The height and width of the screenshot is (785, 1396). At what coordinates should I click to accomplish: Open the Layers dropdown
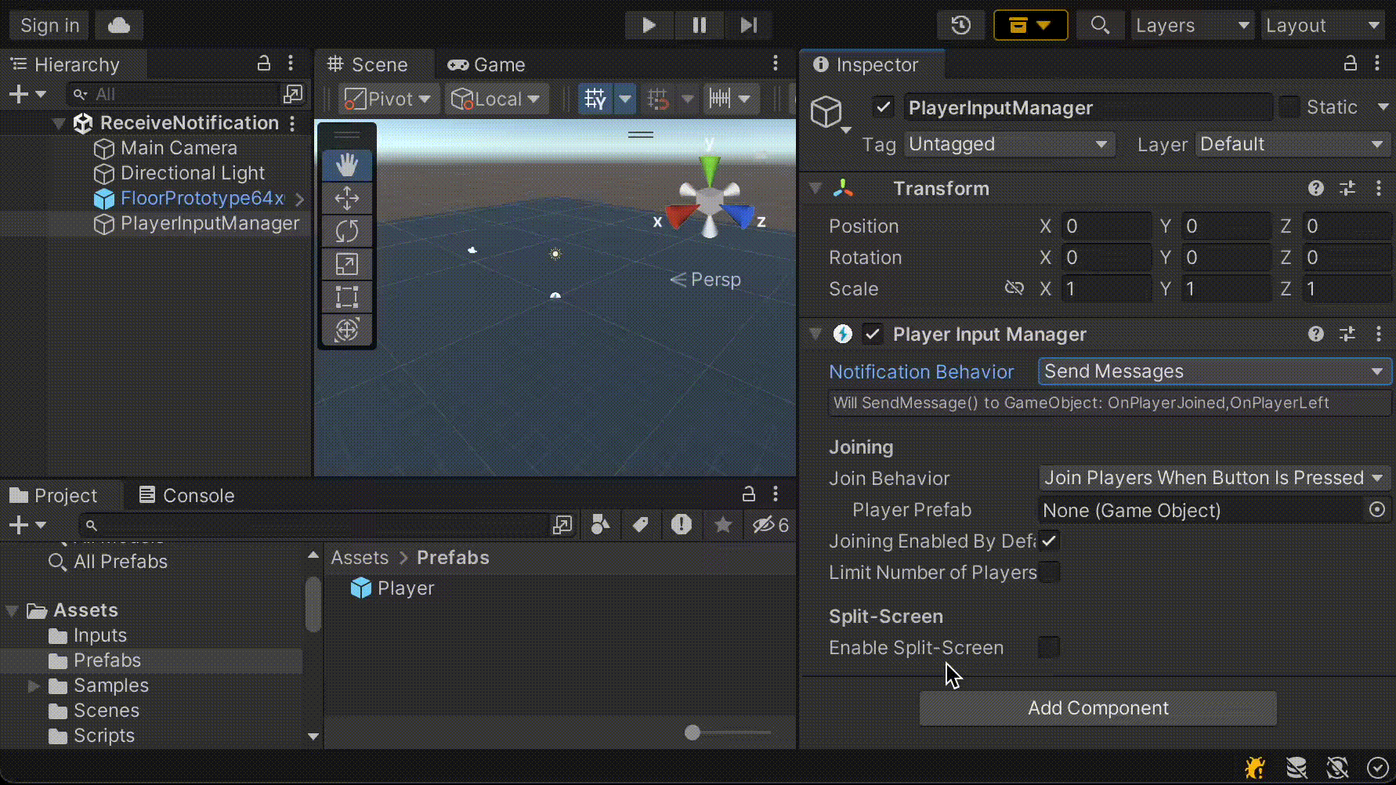pyautogui.click(x=1192, y=25)
